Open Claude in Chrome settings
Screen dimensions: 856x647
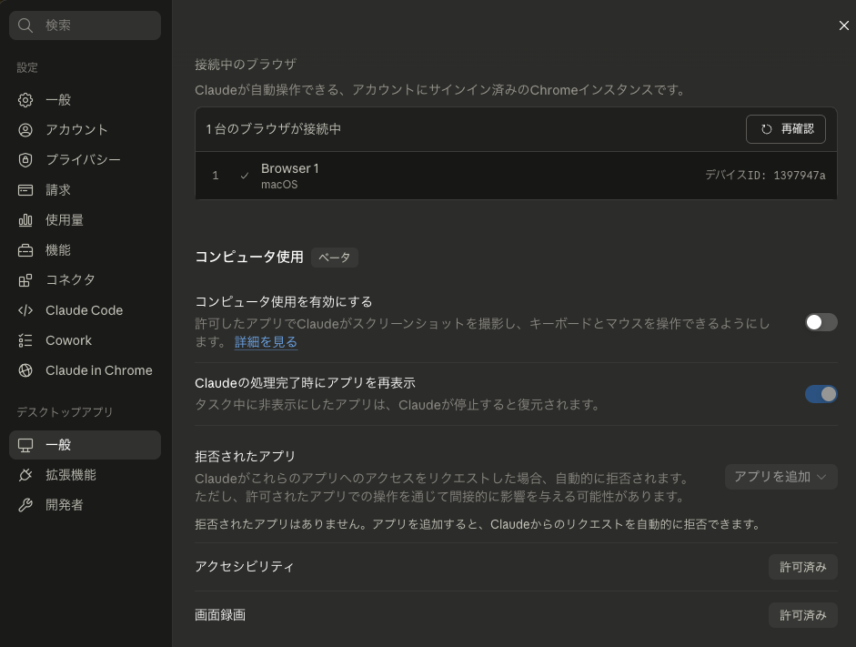pos(85,370)
